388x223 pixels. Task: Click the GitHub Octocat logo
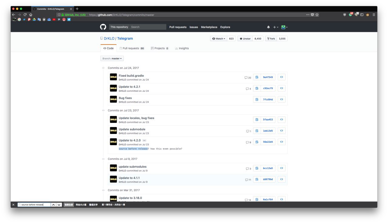click(x=103, y=27)
